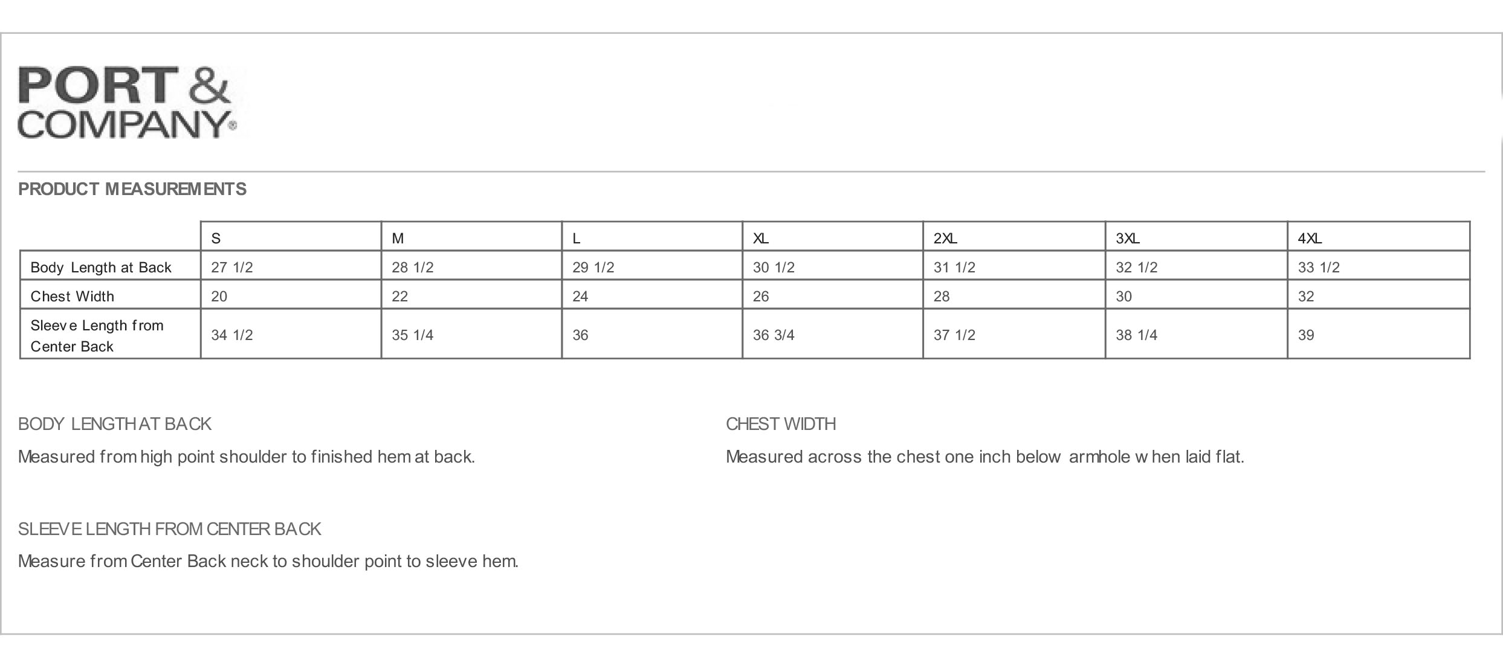Click the 2XL chest width value 28
Viewport: 1503px width, 651px height.
942,297
